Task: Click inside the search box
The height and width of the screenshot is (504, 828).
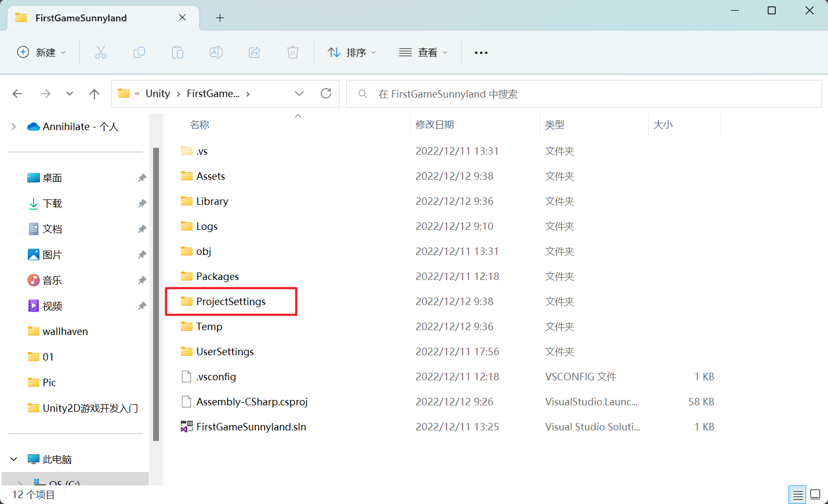Action: point(534,93)
